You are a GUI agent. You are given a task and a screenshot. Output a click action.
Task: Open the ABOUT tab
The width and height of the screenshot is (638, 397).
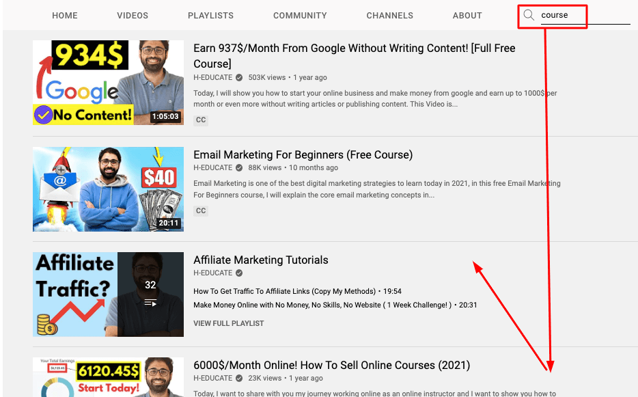coord(467,16)
